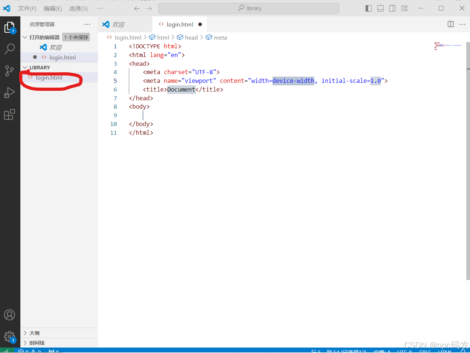
Task: Open login.html under LIBRARY folder
Action: [59, 77]
